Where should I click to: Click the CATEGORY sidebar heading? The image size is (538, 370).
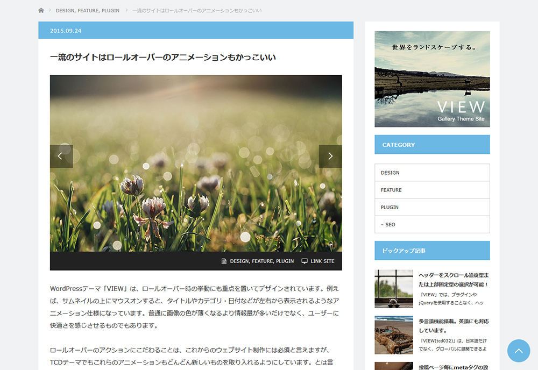tap(432, 144)
